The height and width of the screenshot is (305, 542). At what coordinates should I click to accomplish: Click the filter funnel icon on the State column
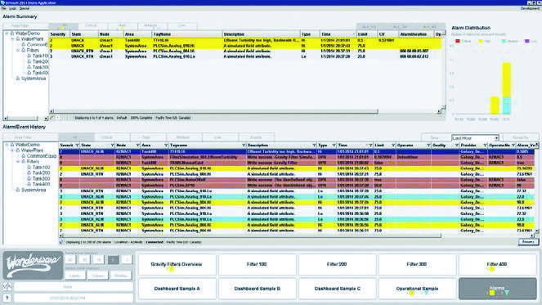[112, 146]
